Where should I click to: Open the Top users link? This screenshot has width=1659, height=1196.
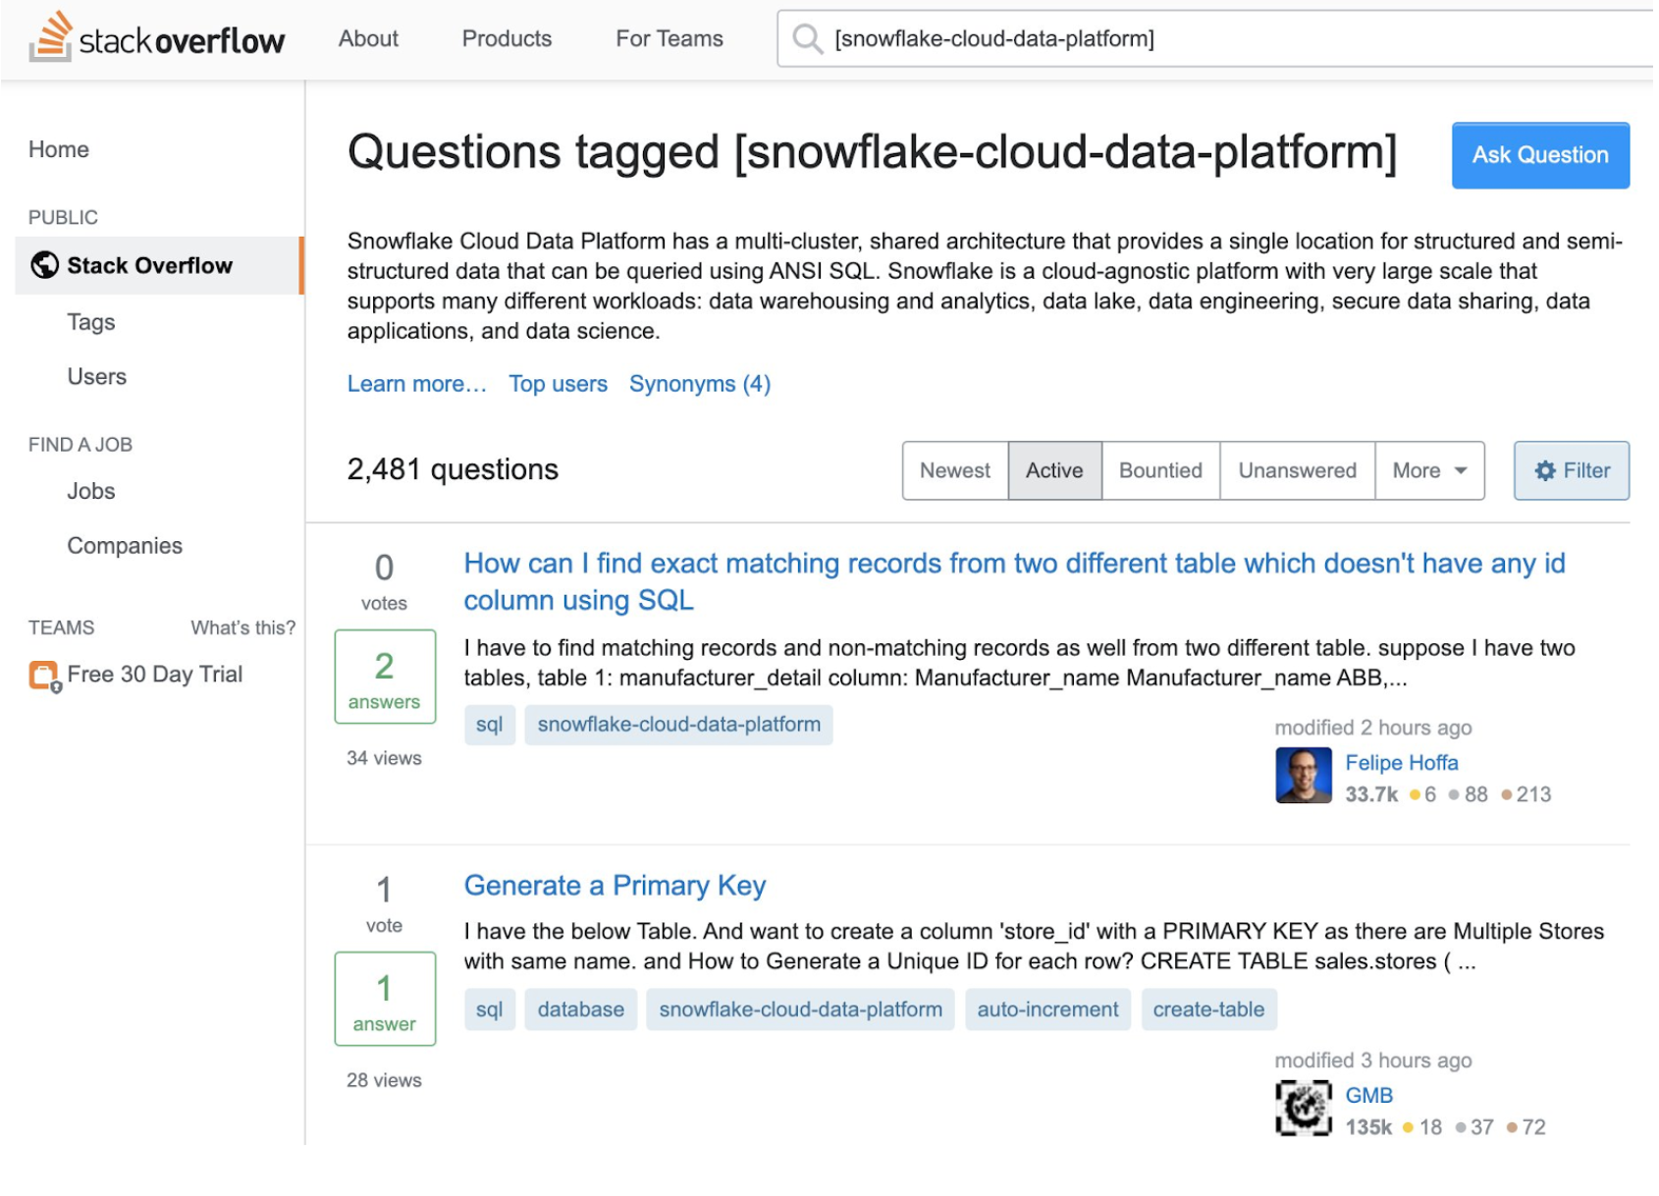pos(558,384)
